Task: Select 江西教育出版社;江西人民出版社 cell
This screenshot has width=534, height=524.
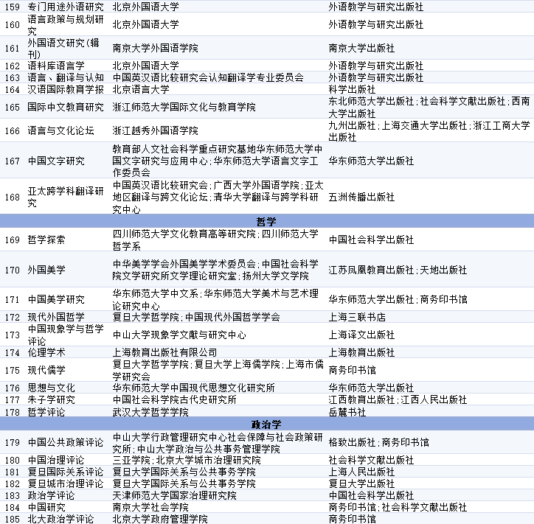Action: pos(398,399)
